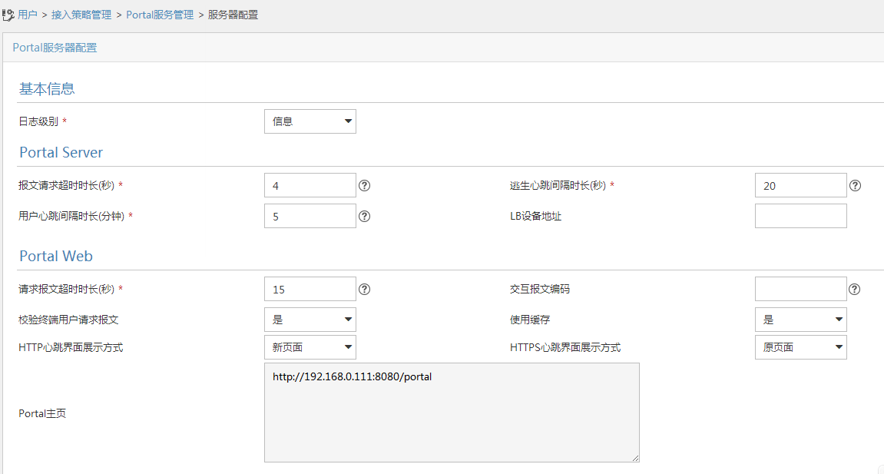Open the 日志级别 dropdown
Image resolution: width=884 pixels, height=474 pixels.
310,121
